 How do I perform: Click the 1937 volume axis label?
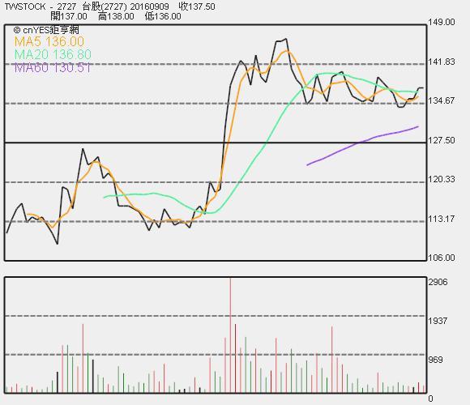pos(438,321)
